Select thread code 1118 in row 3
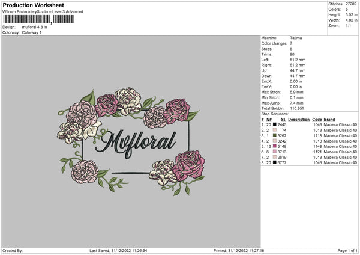This screenshot has width=360, height=255. click(x=317, y=135)
